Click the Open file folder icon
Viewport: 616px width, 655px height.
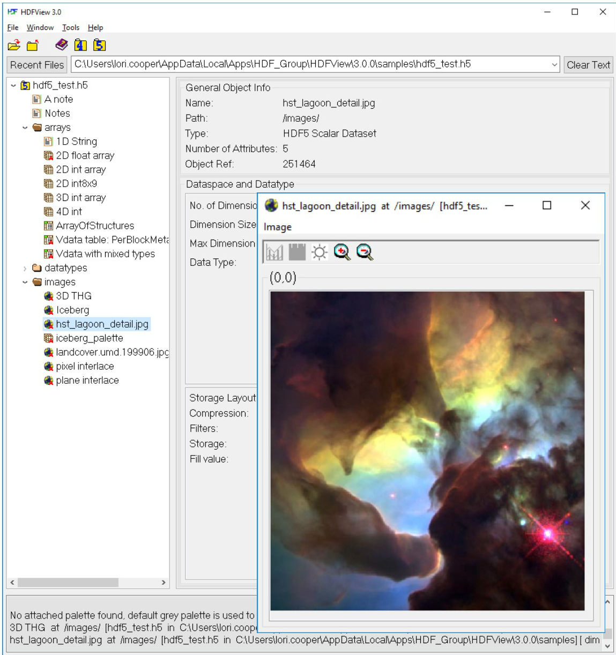[14, 46]
